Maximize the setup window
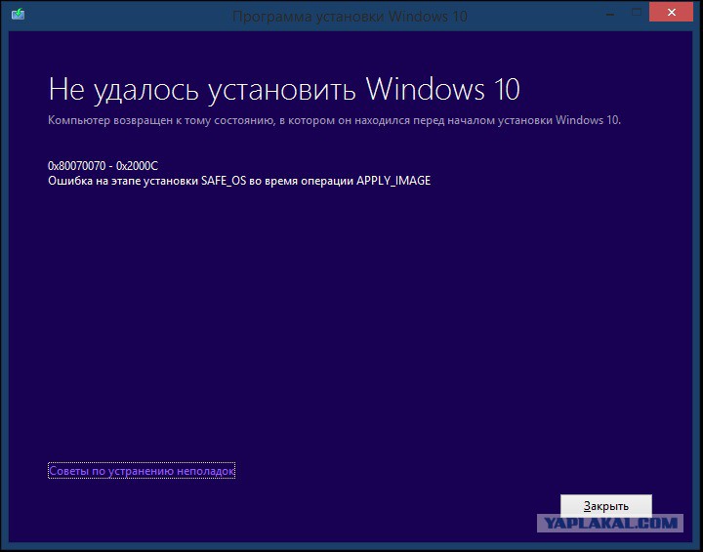This screenshot has width=703, height=552. (637, 13)
